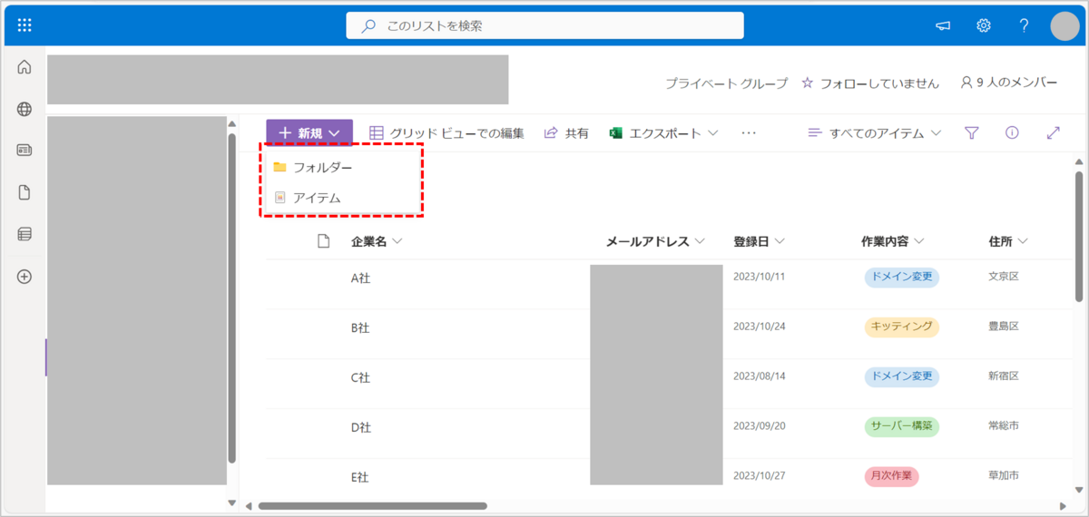Click the star icon to follow the site

(x=808, y=83)
